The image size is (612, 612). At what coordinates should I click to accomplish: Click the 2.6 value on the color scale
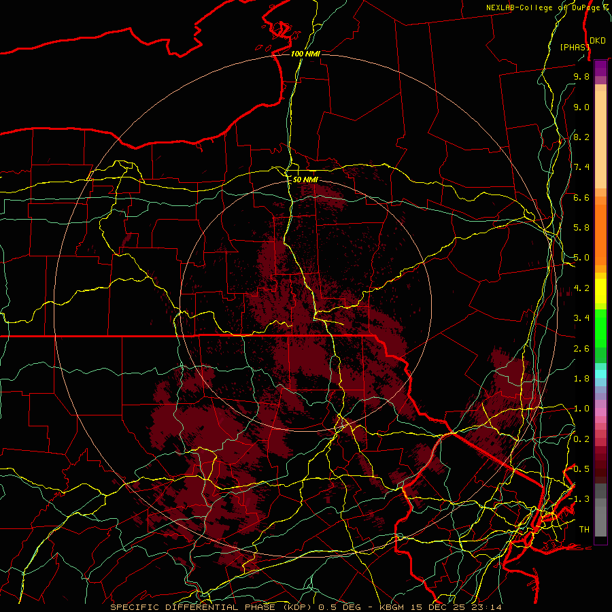[581, 349]
